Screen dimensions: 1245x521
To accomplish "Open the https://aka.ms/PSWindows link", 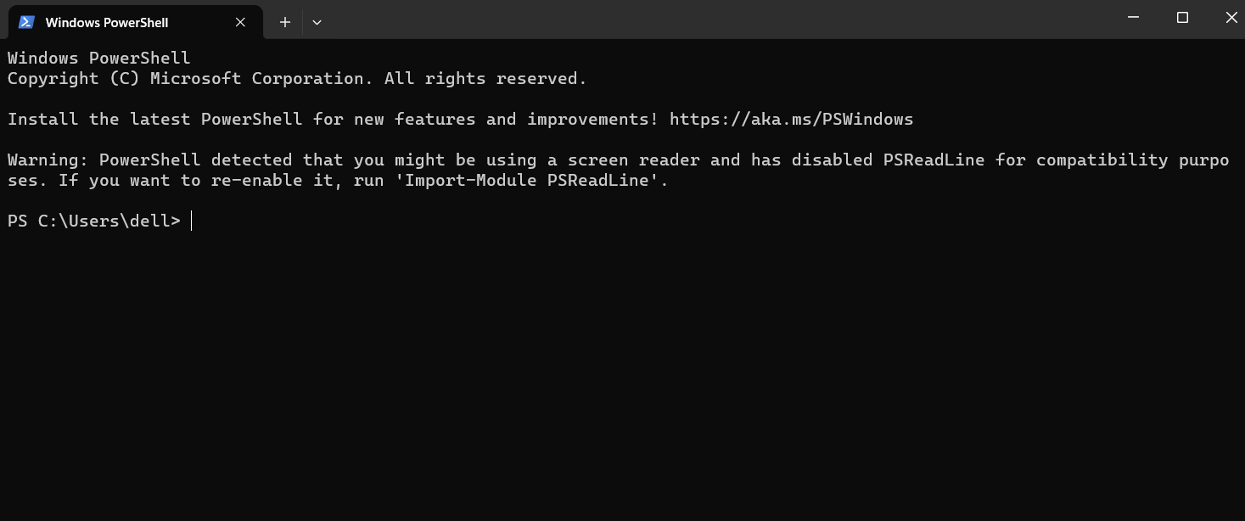I will point(791,119).
